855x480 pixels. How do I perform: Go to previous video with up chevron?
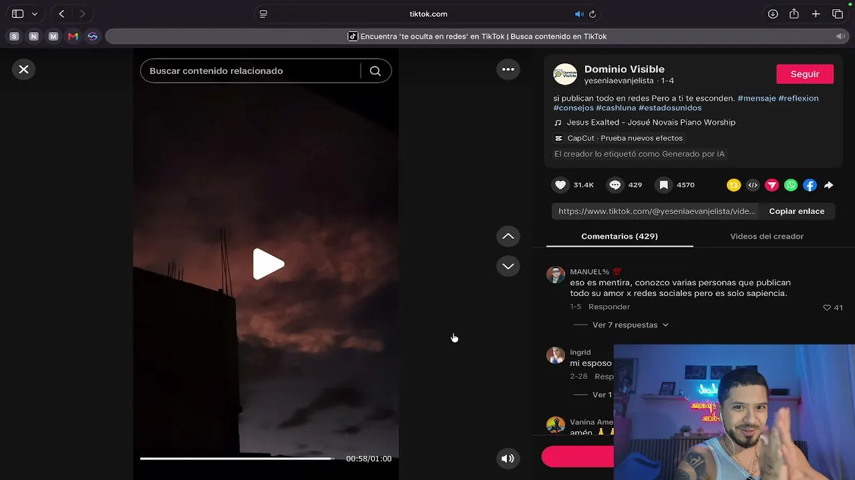[508, 236]
